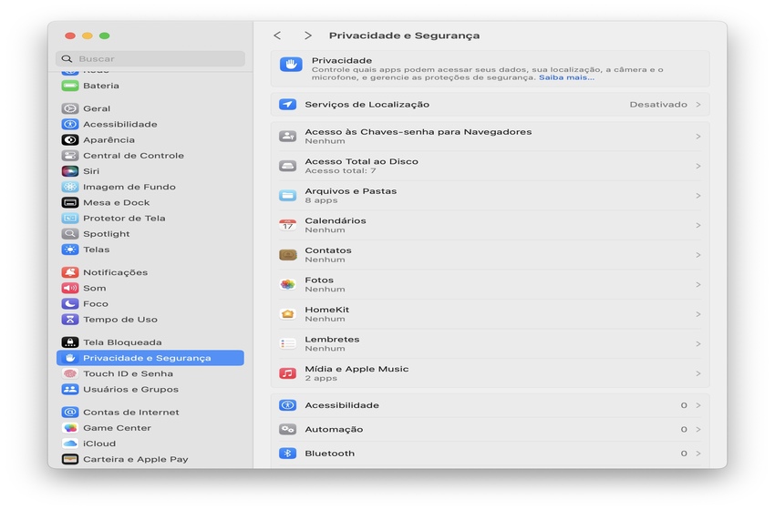The width and height of the screenshot is (775, 510).
Task: Expand the Calendários row chevron
Action: click(698, 225)
